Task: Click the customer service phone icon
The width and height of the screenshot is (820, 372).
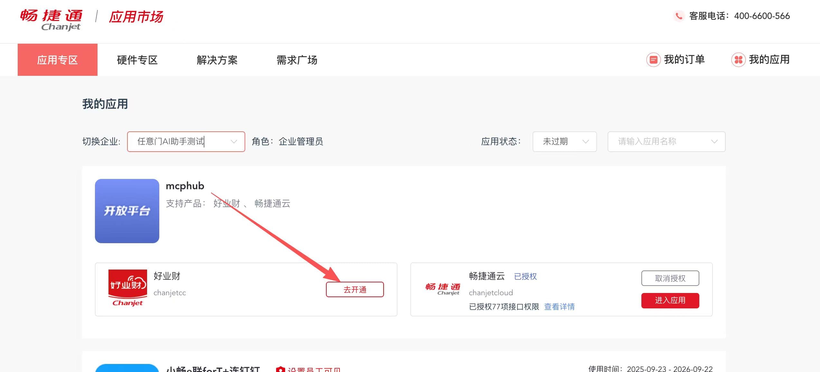Action: click(679, 16)
